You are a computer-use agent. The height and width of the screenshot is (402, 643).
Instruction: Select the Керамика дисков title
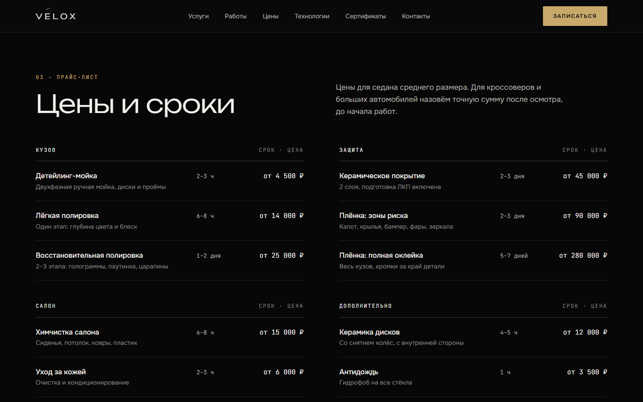point(370,332)
